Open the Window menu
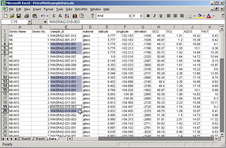 pyautogui.click(x=95, y=9)
